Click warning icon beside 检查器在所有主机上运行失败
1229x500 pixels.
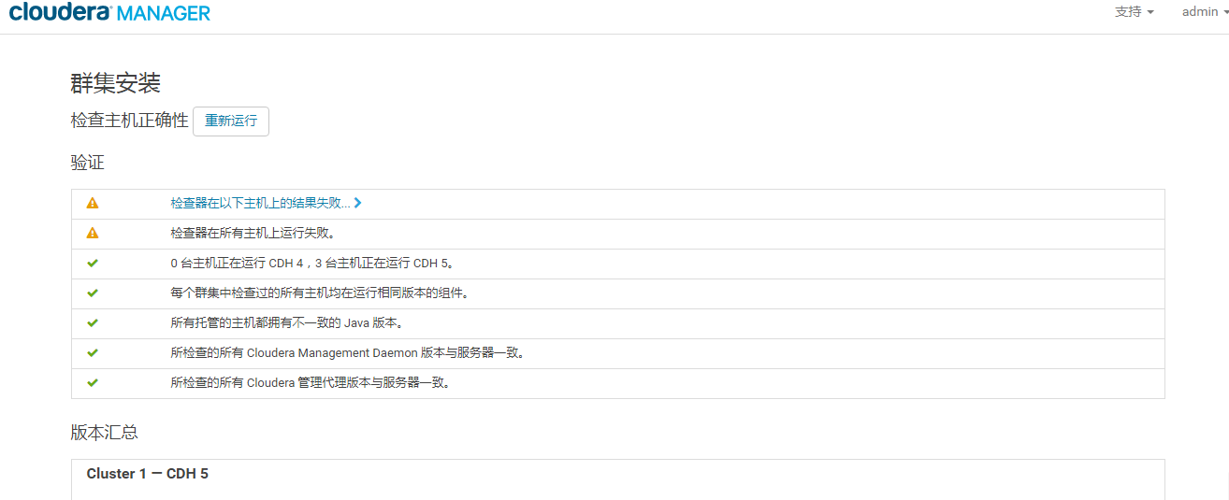pyautogui.click(x=93, y=233)
